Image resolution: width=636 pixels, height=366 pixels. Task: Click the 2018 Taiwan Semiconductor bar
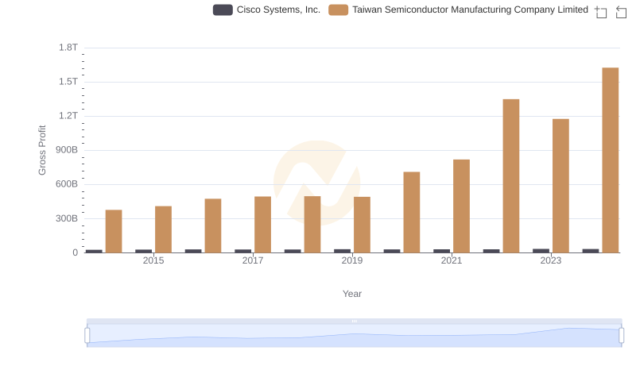click(x=312, y=225)
